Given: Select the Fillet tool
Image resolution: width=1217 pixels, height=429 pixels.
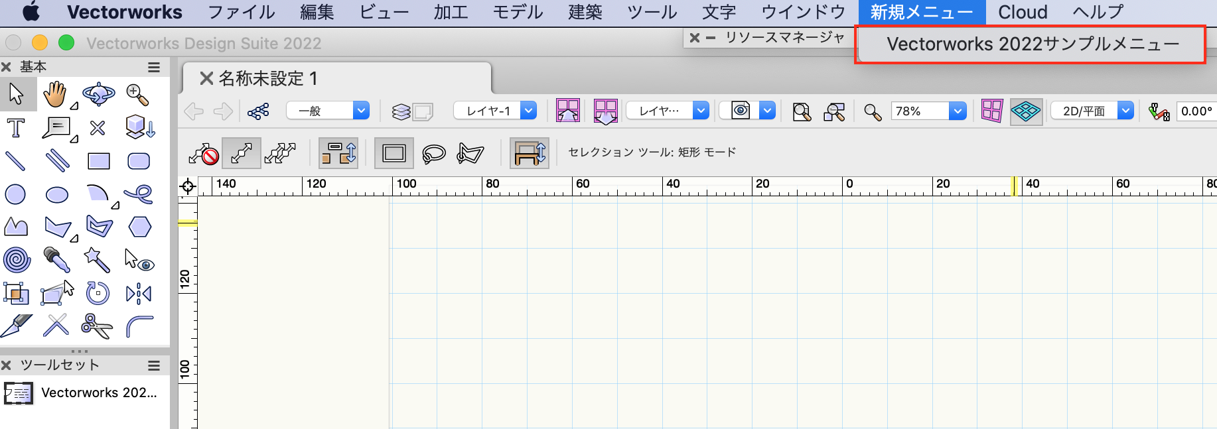Looking at the screenshot, I should tap(139, 326).
